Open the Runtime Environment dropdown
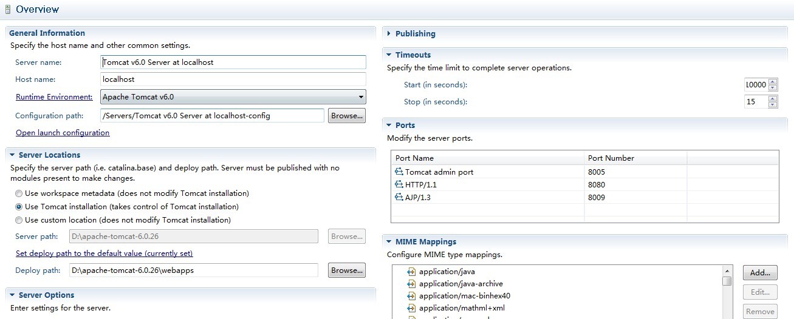Image resolution: width=794 pixels, height=319 pixels. coord(361,97)
